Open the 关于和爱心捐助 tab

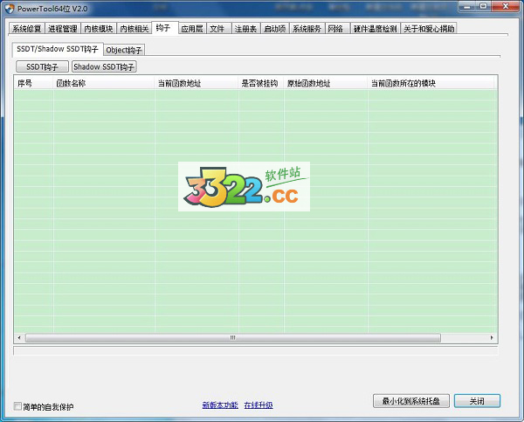[x=429, y=29]
